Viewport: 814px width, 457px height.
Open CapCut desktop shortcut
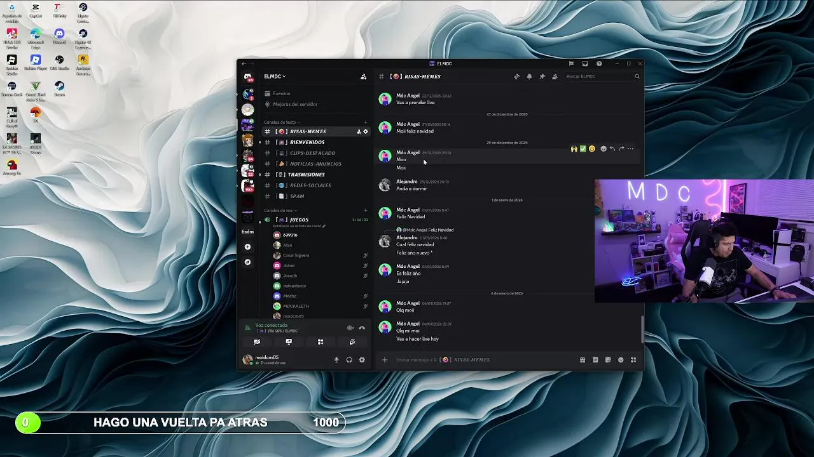coord(36,10)
